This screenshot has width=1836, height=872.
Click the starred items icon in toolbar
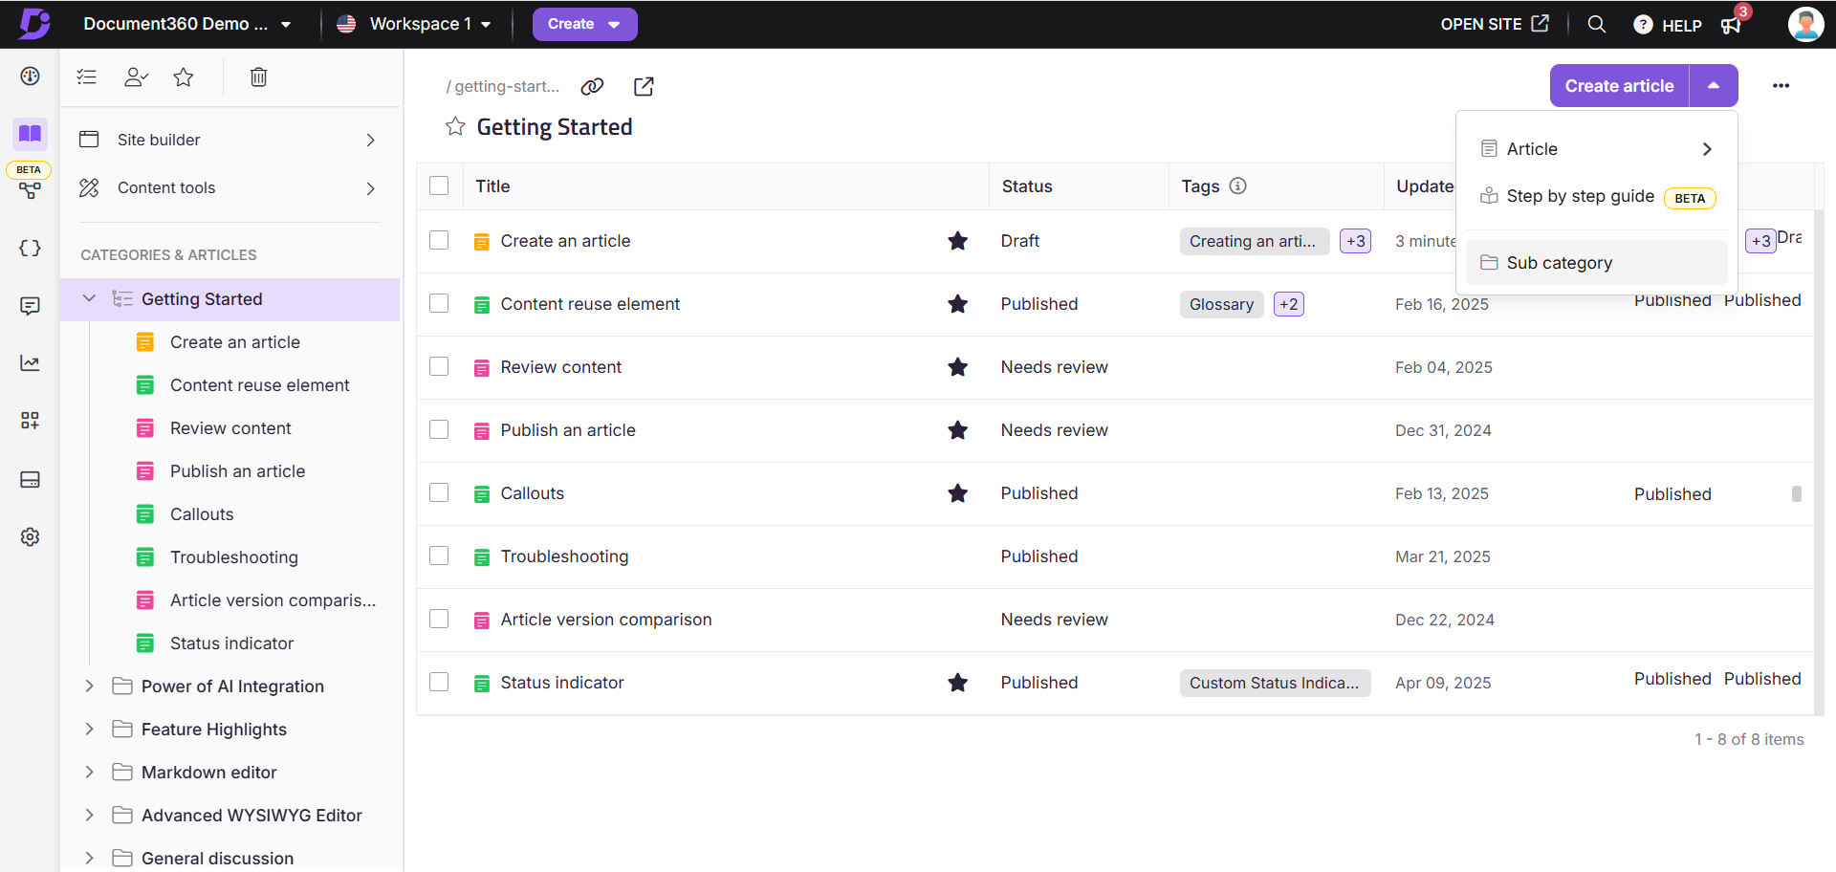[184, 76]
